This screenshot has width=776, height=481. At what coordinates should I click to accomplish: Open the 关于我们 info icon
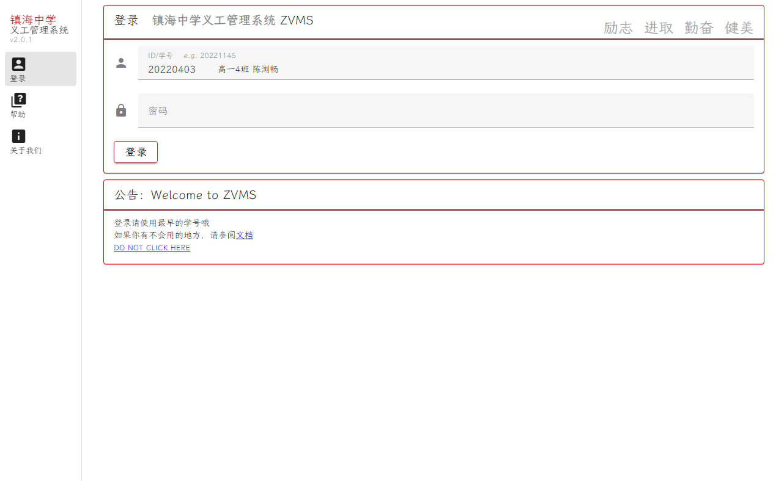coord(19,136)
